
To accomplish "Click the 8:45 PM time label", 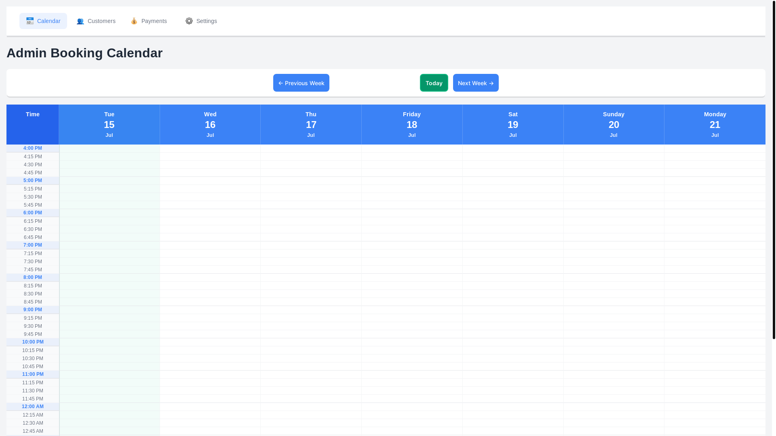I will coord(33,302).
